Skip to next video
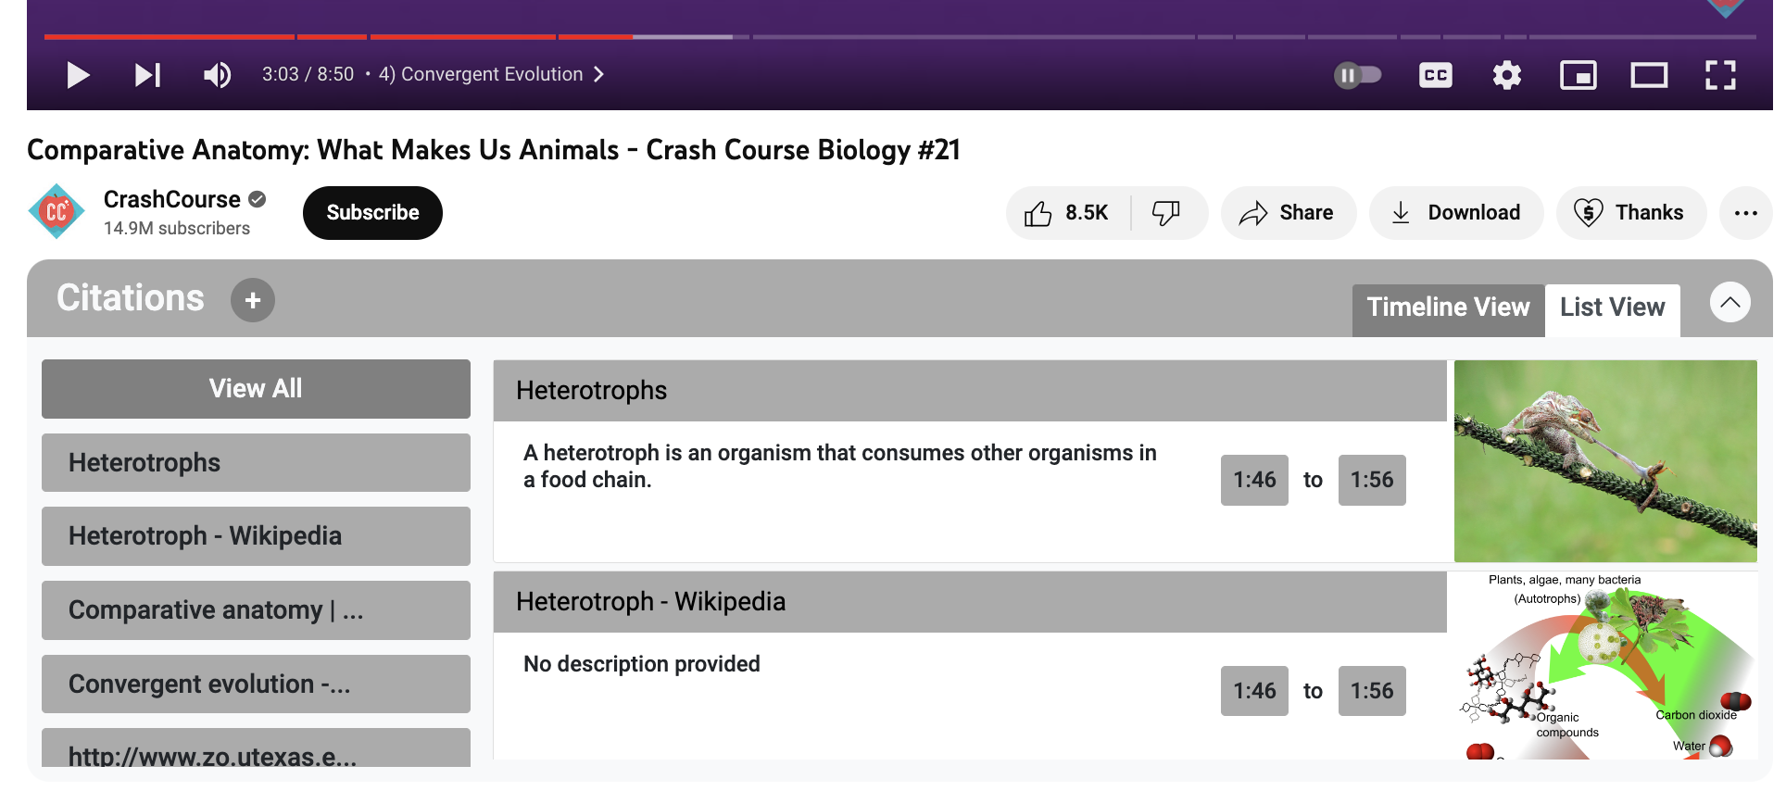This screenshot has height=791, width=1786. click(x=148, y=75)
